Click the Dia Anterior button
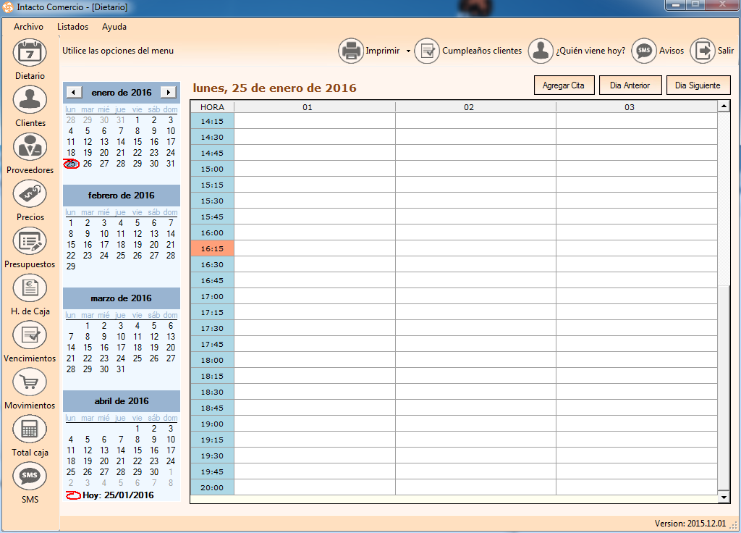Viewport: 741px width, 533px height. pos(630,85)
